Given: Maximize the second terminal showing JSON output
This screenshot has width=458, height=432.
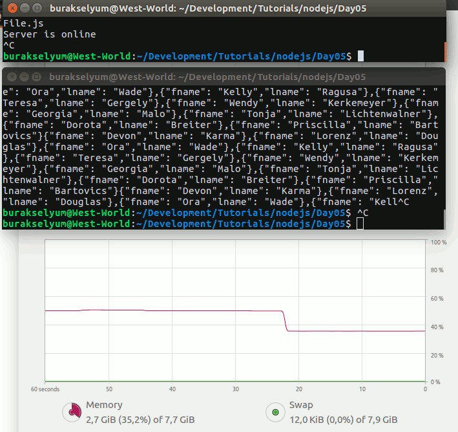Looking at the screenshot, I should (x=37, y=76).
